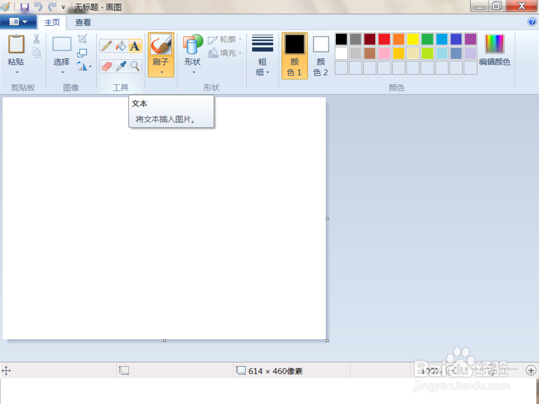Viewport: 539px width, 404px height.
Task: Pick the dark gray color swatch
Action: coord(355,39)
